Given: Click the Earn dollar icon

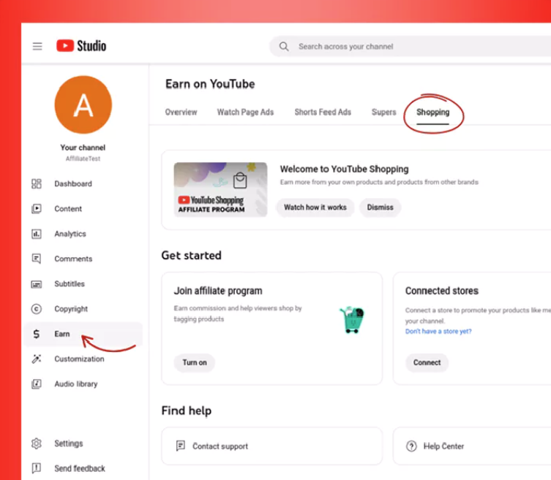Looking at the screenshot, I should [36, 334].
